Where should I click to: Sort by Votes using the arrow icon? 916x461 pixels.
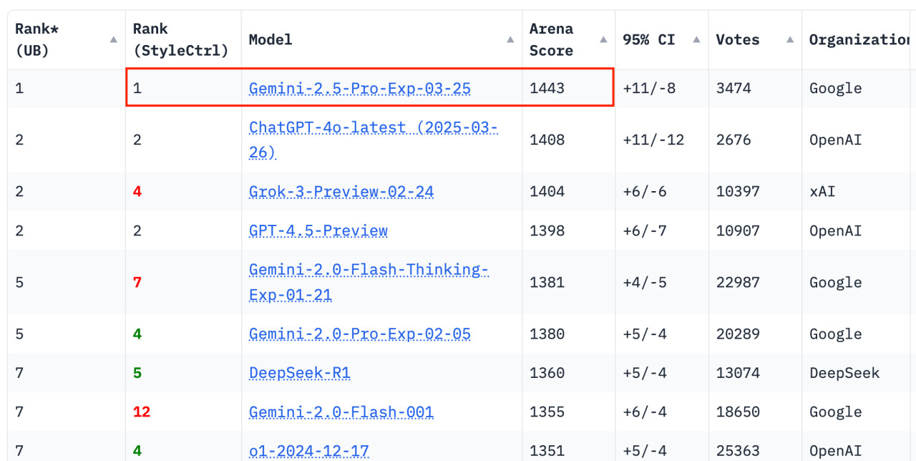point(789,40)
